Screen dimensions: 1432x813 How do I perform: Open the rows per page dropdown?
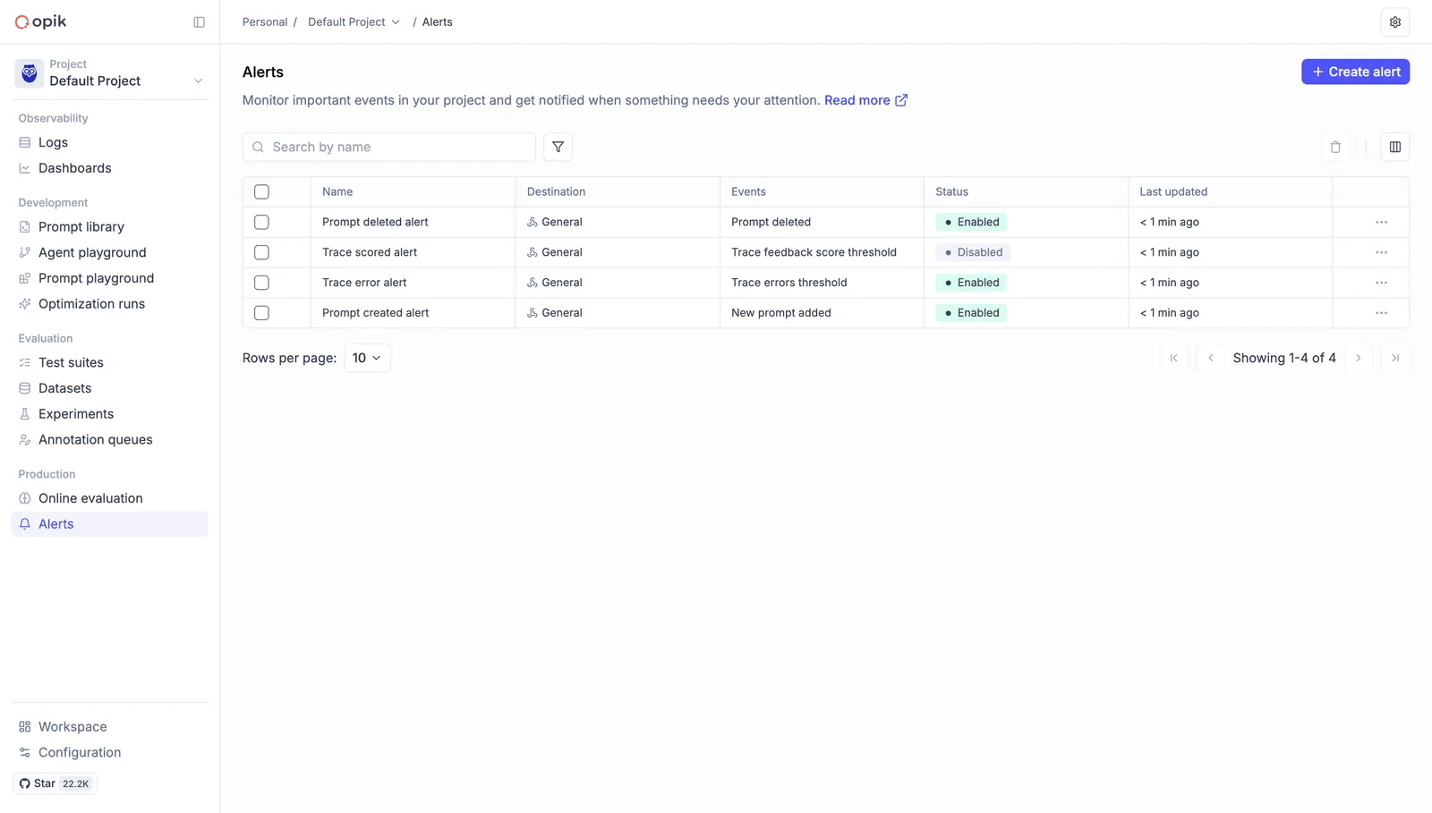(367, 358)
